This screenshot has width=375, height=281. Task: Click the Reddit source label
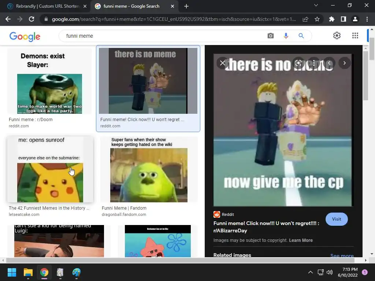pos(228,214)
